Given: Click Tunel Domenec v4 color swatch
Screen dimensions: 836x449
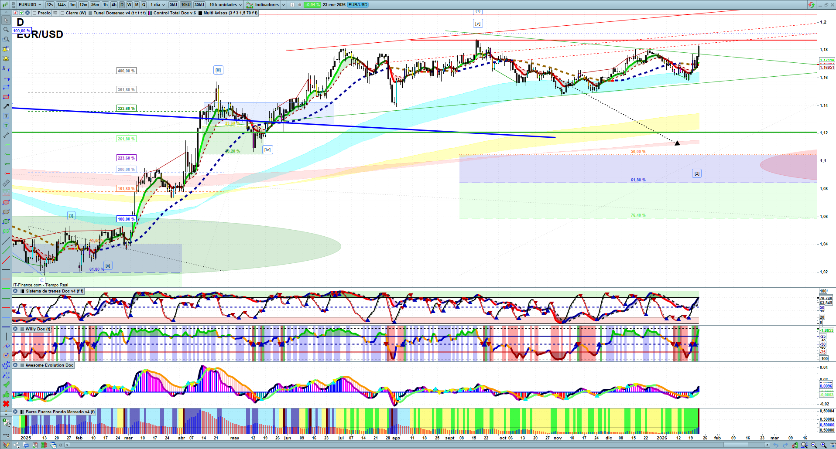Looking at the screenshot, I should coord(90,13).
